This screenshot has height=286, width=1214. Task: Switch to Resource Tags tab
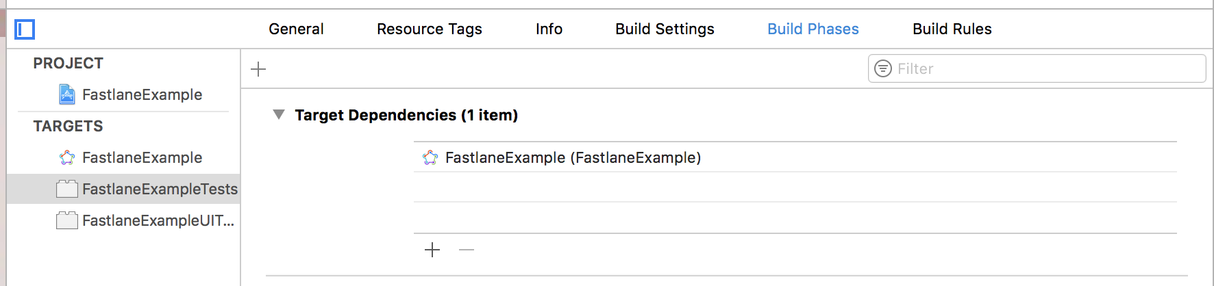(430, 29)
